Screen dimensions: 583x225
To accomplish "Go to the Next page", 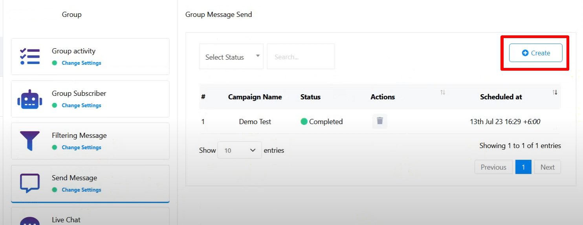I will 547,167.
